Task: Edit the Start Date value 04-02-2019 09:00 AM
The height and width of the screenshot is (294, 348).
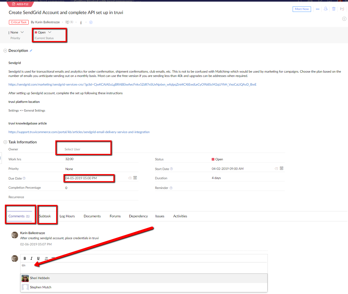Action: click(228, 169)
